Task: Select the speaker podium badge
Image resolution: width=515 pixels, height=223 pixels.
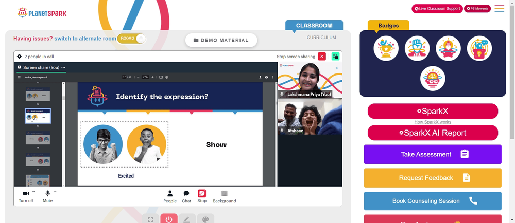Action: [479, 48]
